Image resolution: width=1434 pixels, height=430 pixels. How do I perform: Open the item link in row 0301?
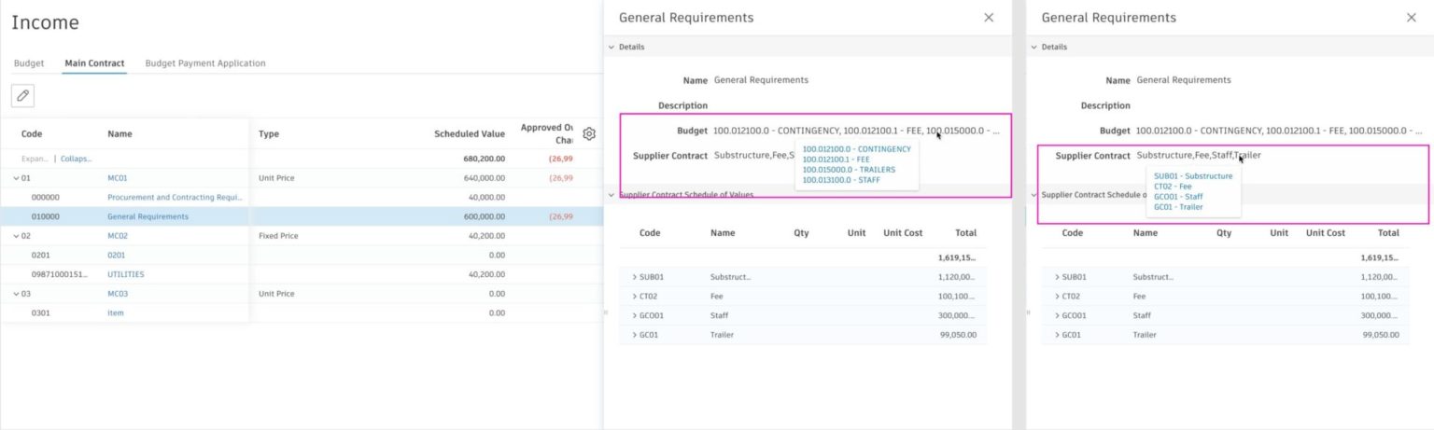[x=116, y=312]
